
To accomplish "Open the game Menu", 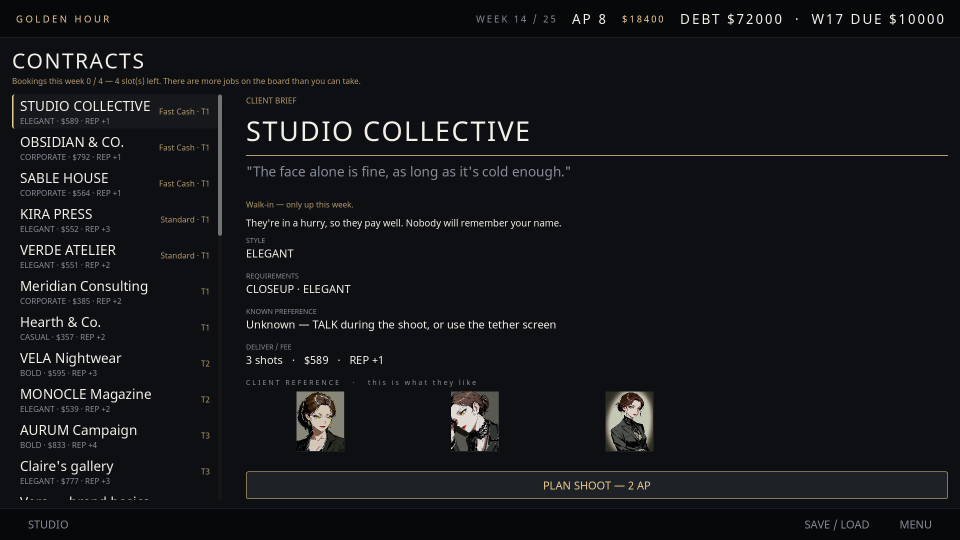I will click(915, 524).
